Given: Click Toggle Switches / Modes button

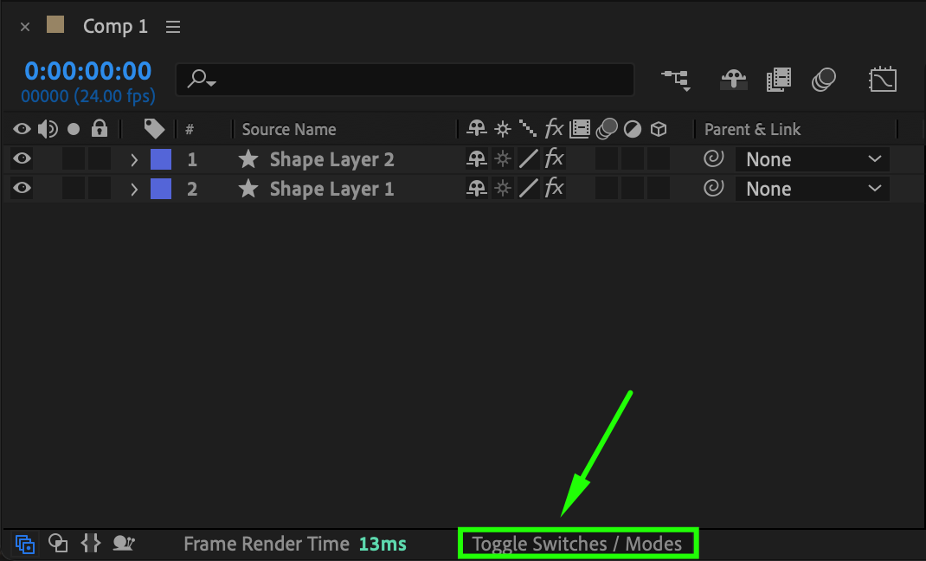Looking at the screenshot, I should point(577,544).
